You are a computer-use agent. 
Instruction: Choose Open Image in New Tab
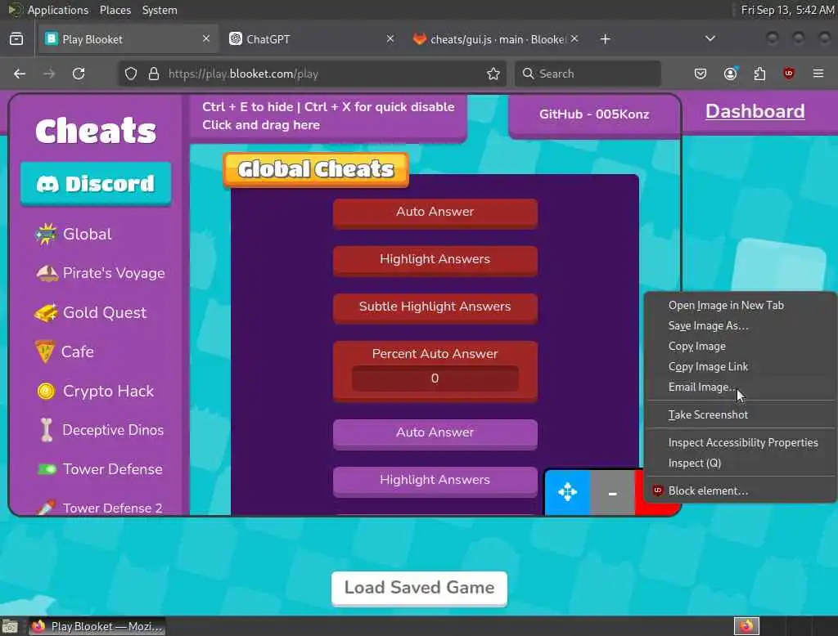741,306
